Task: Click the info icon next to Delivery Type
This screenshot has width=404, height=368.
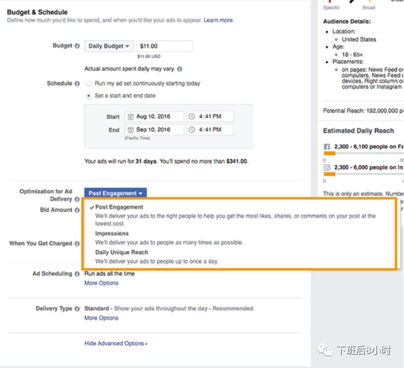Action: (x=77, y=309)
